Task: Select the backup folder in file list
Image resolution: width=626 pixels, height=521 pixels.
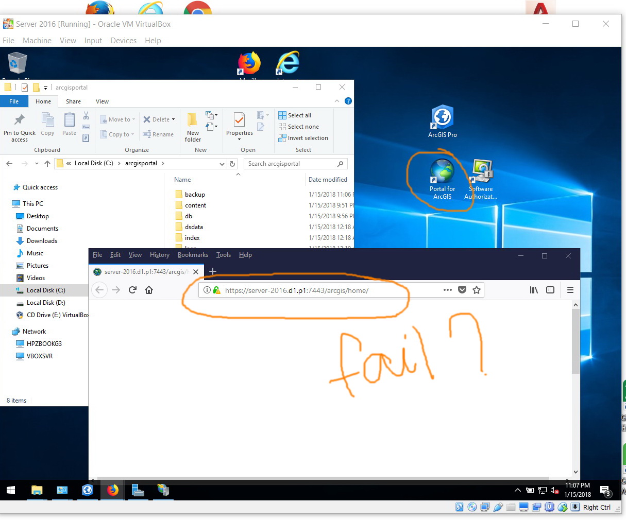Action: [195, 195]
